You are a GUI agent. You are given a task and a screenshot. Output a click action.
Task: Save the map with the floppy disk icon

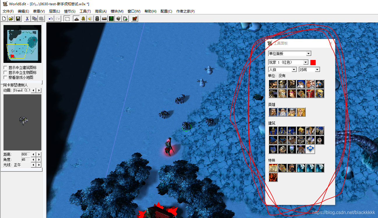18,19
